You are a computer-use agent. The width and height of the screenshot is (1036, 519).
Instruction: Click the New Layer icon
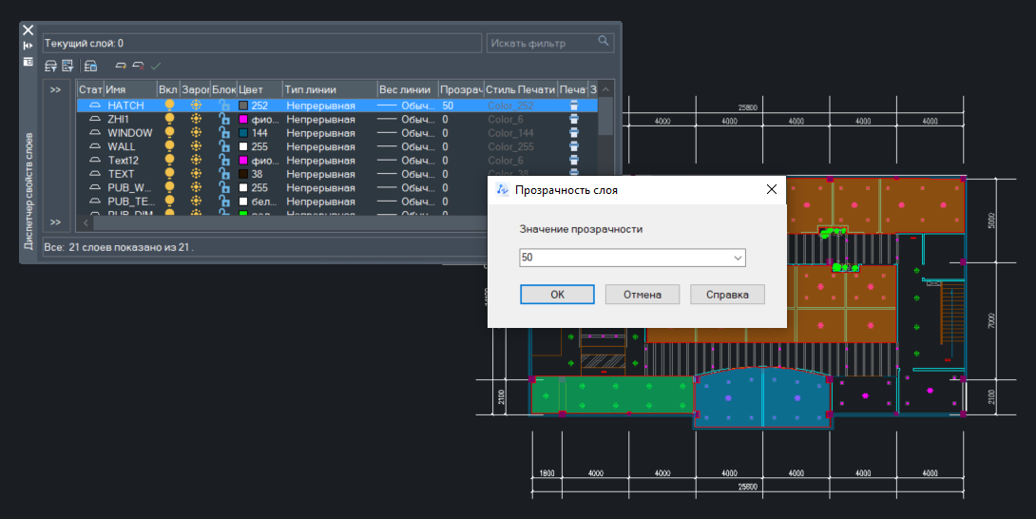point(121,66)
